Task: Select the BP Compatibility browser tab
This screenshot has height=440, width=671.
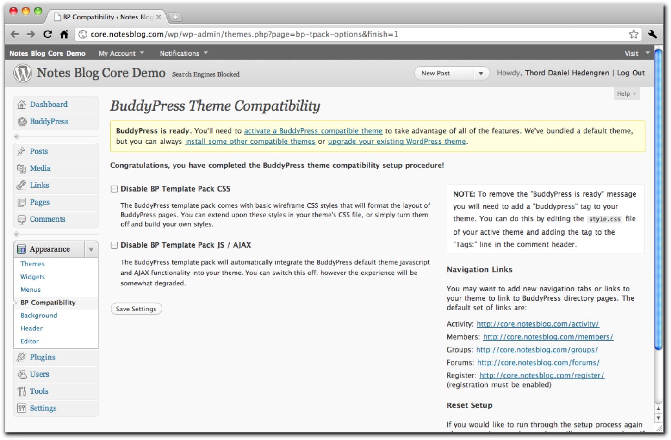Action: click(x=107, y=17)
